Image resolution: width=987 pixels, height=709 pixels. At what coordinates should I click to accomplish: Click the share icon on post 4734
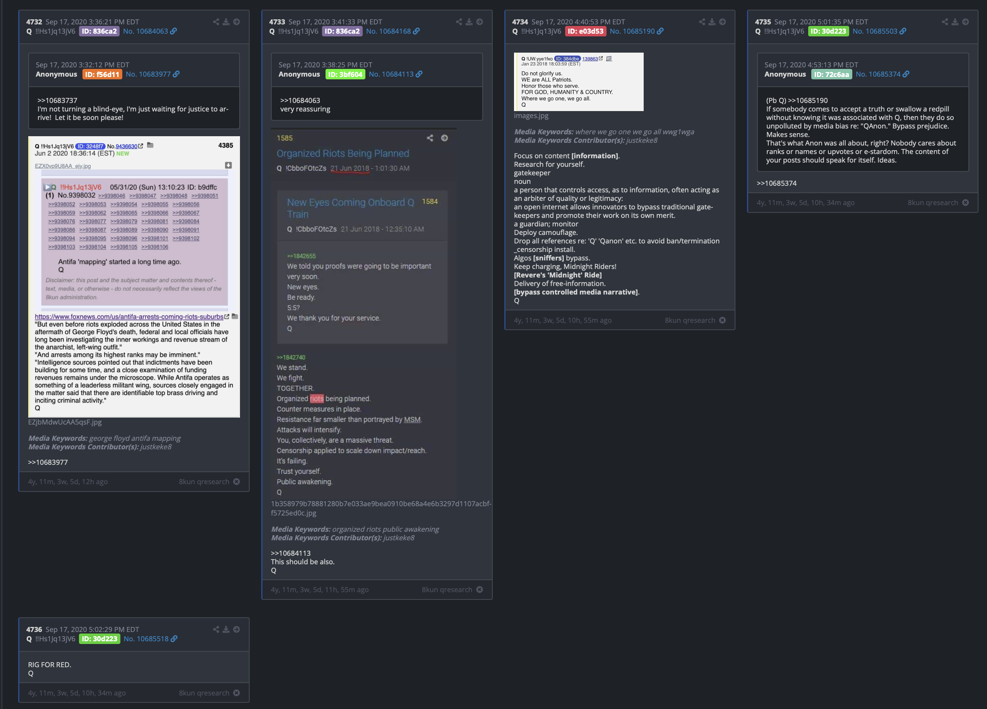coord(702,22)
